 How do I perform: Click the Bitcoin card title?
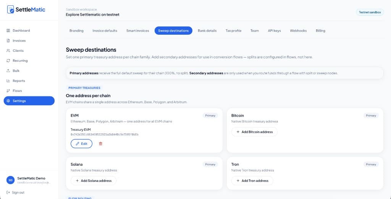[238, 116]
